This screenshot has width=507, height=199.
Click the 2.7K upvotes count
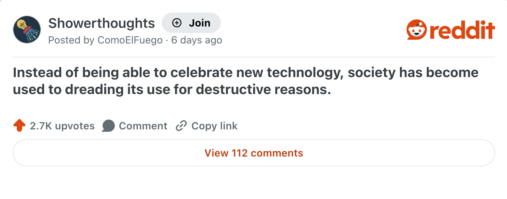[x=62, y=126]
